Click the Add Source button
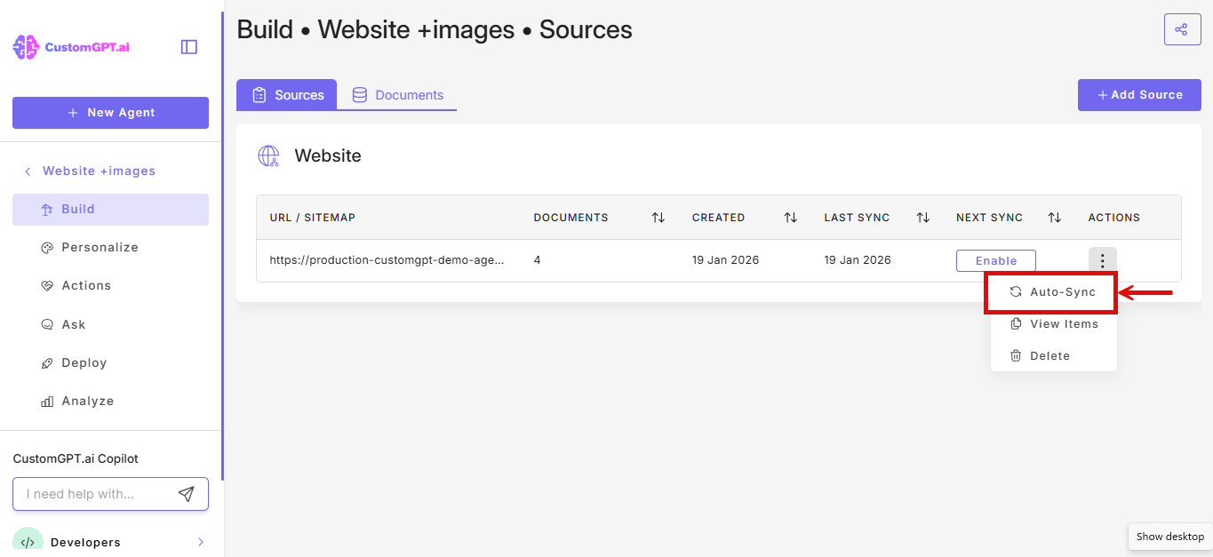The height and width of the screenshot is (557, 1213). [1139, 95]
